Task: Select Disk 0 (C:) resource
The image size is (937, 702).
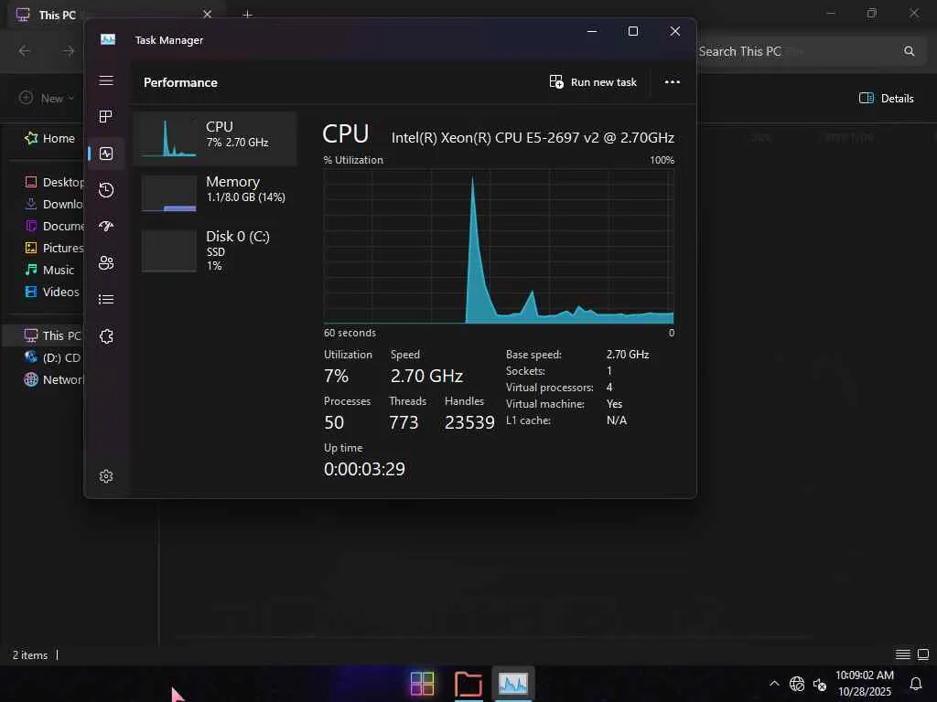Action: (x=214, y=250)
